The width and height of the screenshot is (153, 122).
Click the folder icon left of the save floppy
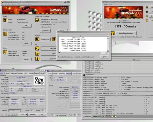113,116
